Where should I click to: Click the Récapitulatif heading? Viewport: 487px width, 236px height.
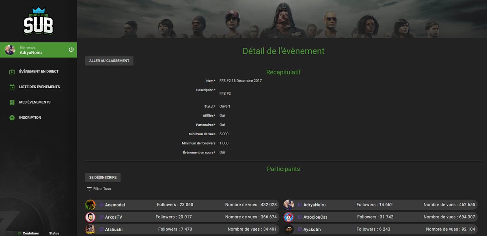click(x=283, y=72)
